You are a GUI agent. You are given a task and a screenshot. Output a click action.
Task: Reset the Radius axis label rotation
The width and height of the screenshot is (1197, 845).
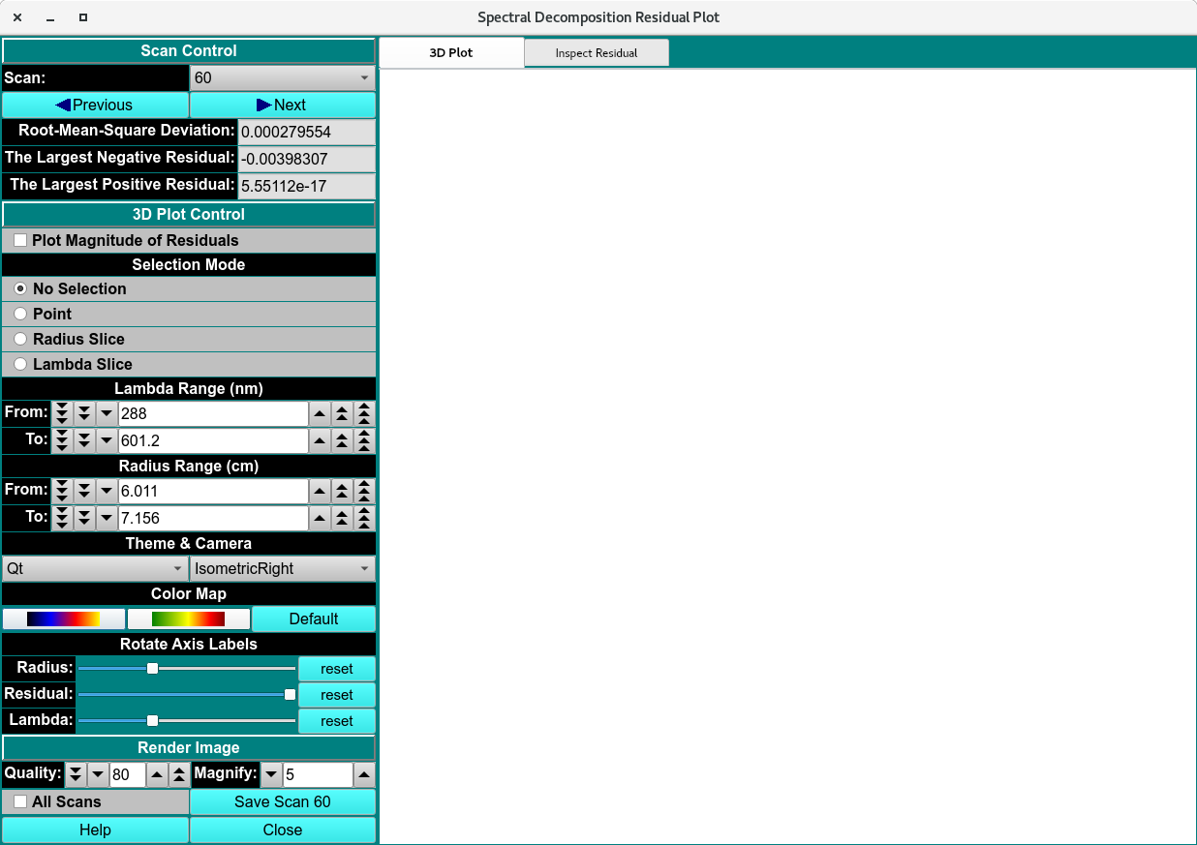pos(337,669)
